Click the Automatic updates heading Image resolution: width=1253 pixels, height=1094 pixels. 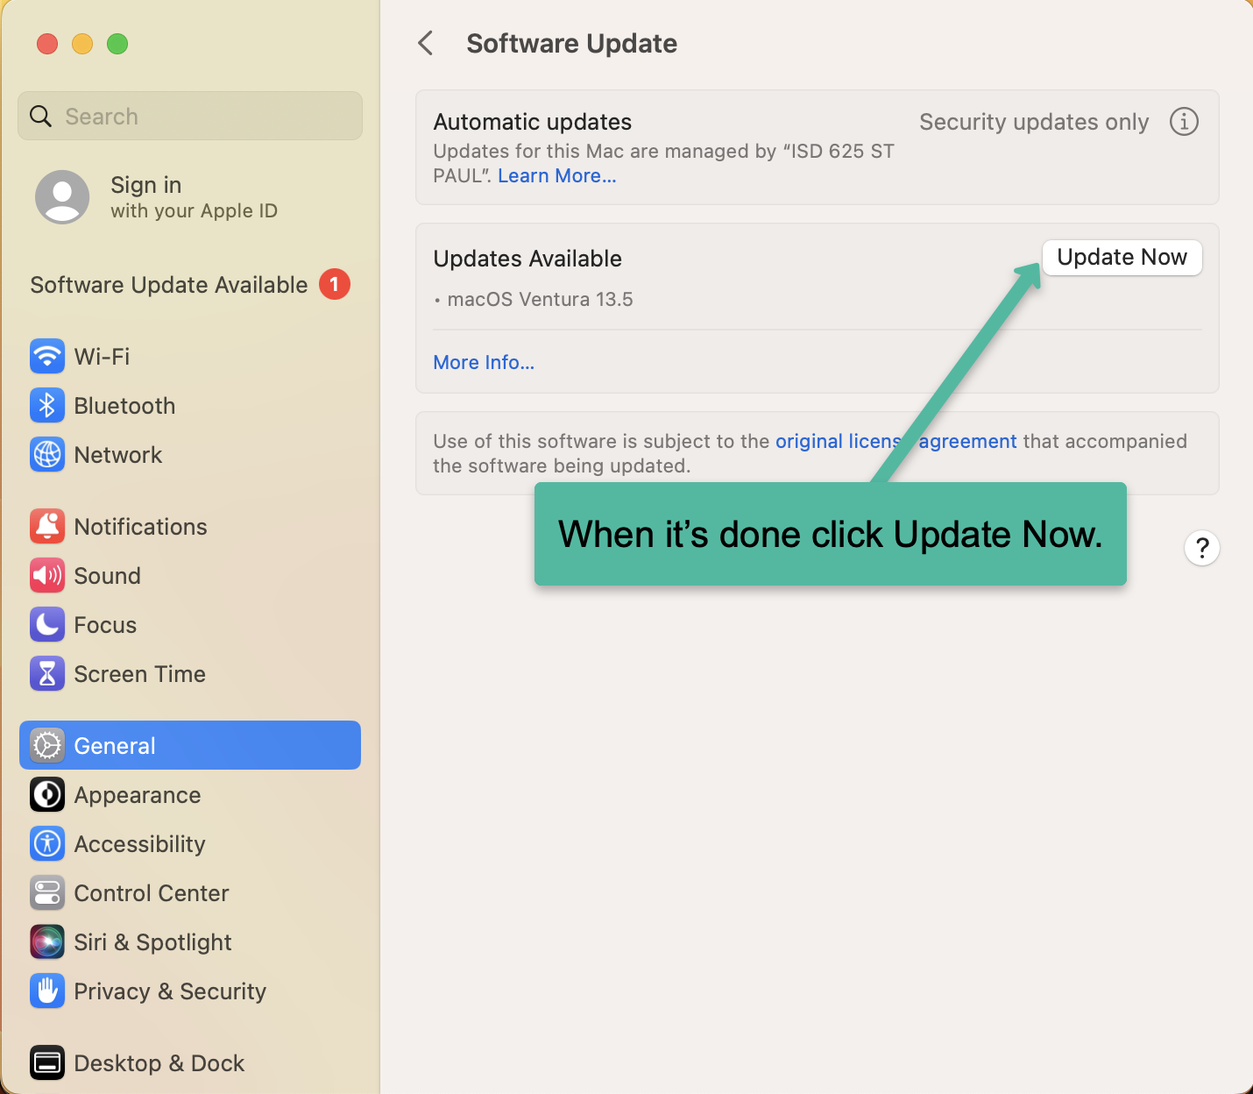click(x=533, y=122)
